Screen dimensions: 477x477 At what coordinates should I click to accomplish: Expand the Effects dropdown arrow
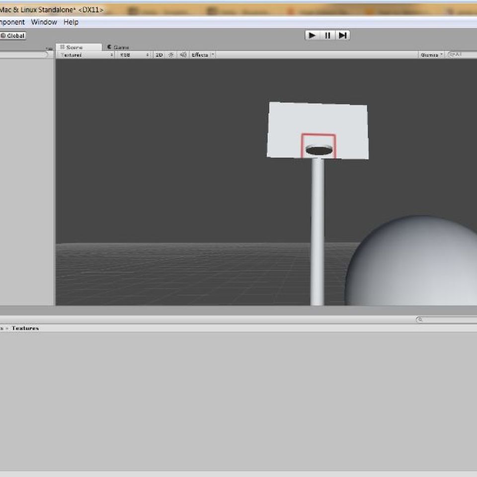(213, 55)
